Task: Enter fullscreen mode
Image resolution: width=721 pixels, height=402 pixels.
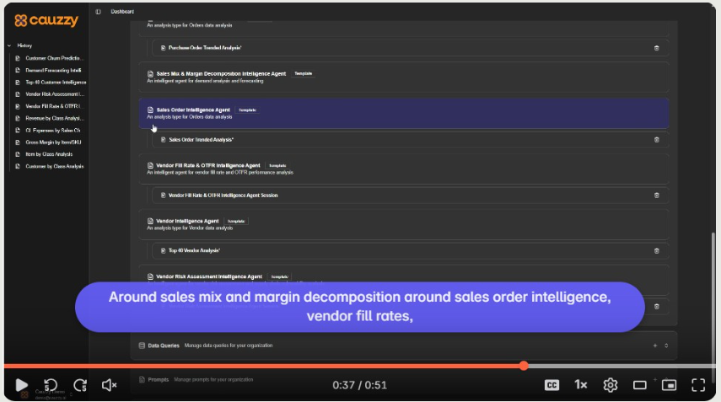Action: click(698, 385)
